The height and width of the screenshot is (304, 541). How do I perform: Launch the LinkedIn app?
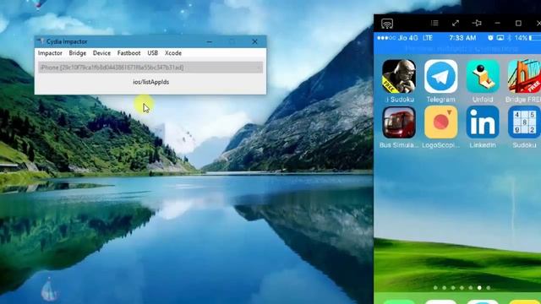coord(483,122)
